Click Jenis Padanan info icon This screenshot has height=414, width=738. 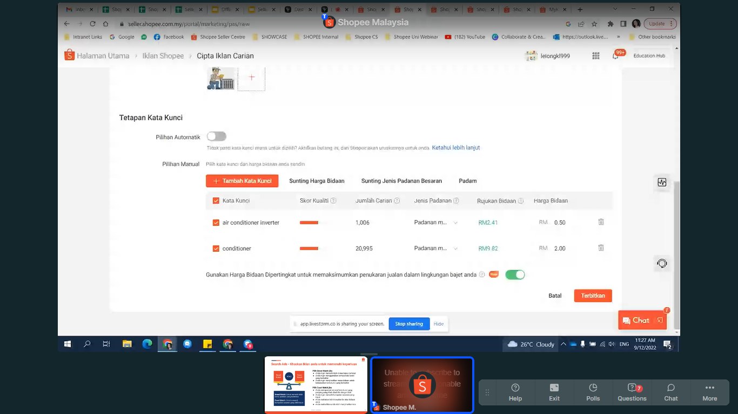point(456,201)
